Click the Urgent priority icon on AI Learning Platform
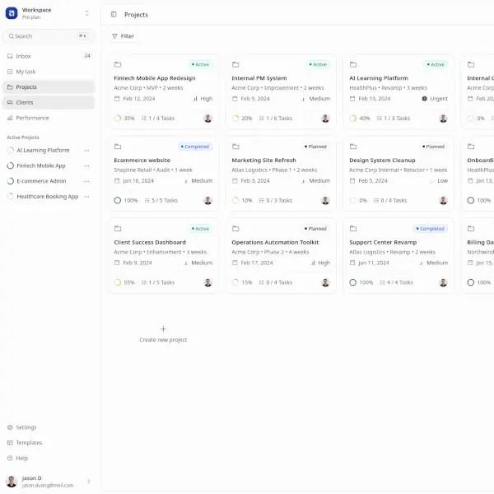Screen dimensions: 494x494 [x=424, y=99]
